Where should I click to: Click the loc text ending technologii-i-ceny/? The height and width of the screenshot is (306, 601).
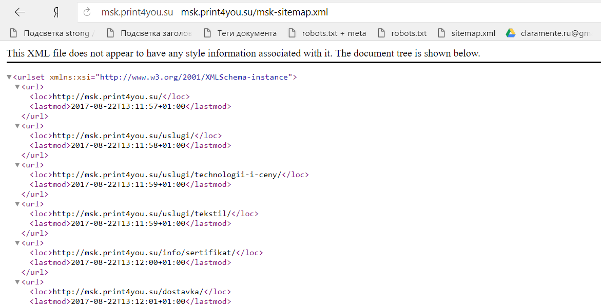click(167, 175)
